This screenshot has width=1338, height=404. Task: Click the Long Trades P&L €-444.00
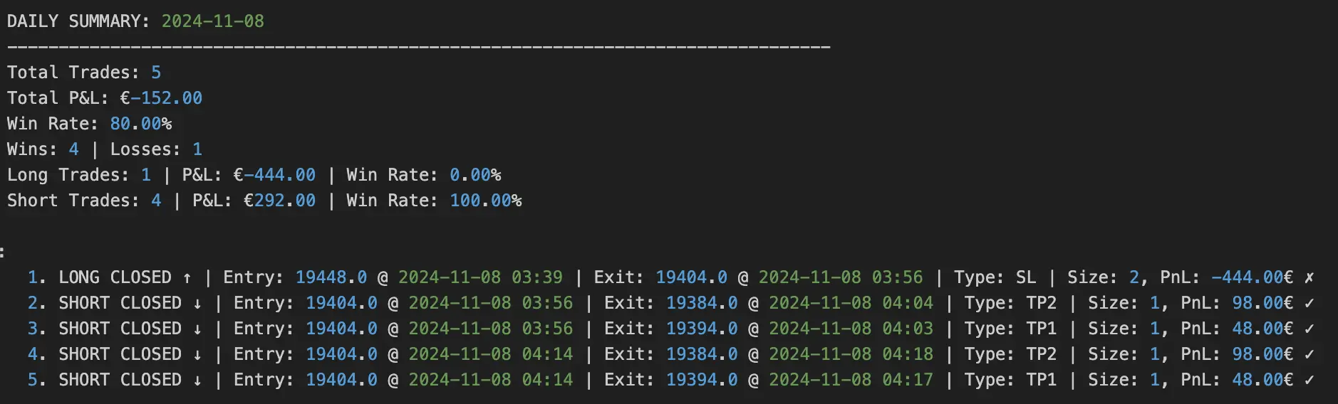274,175
